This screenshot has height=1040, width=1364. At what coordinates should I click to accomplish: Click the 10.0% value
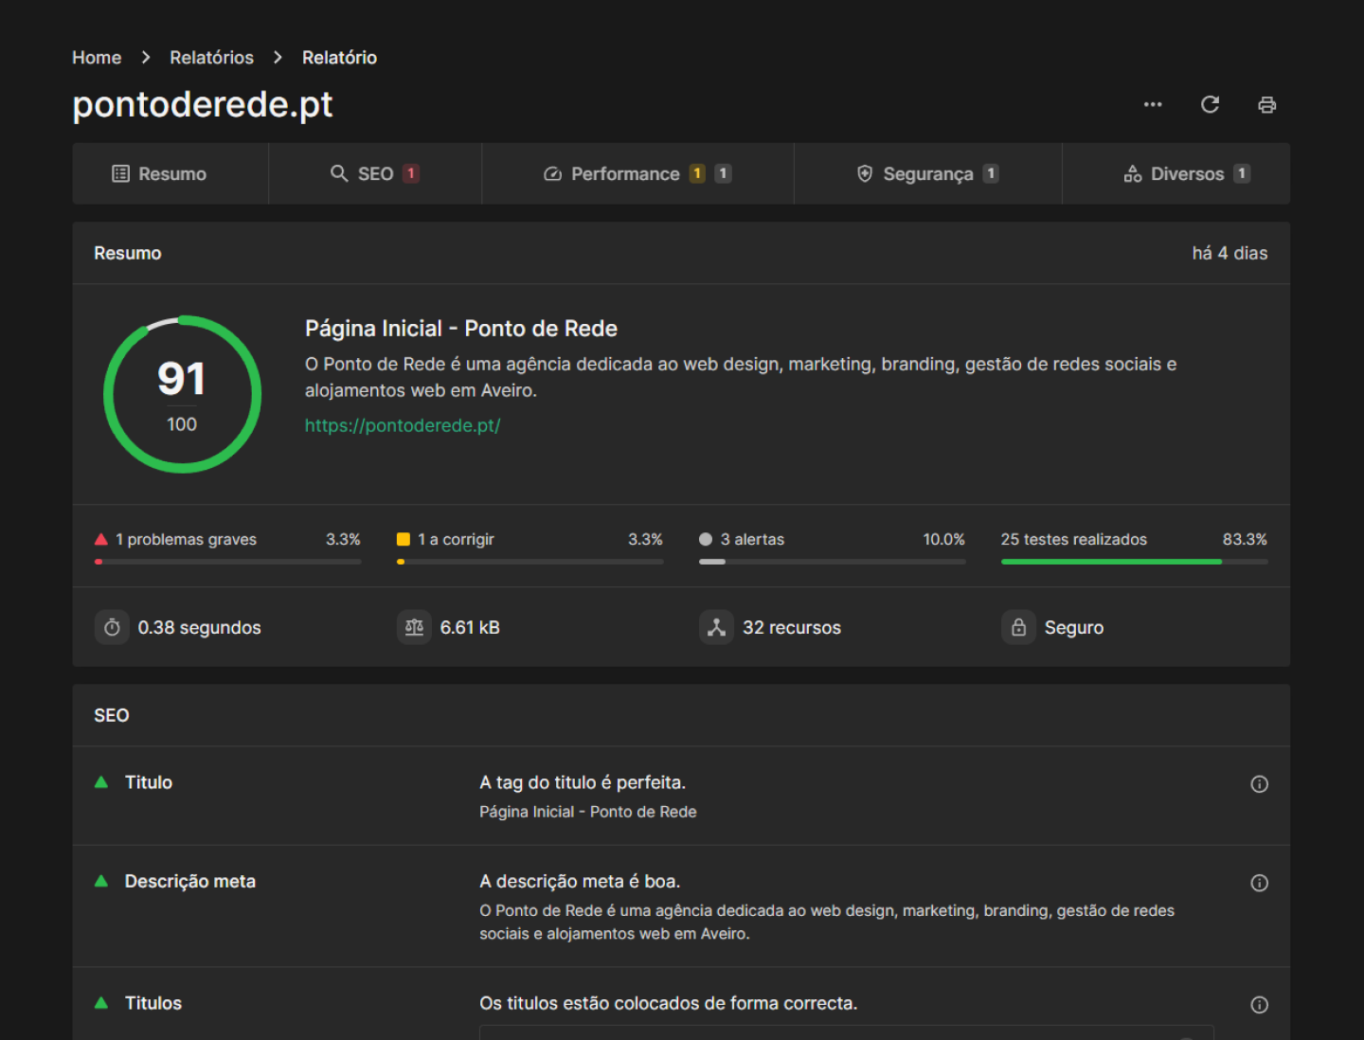tap(943, 539)
